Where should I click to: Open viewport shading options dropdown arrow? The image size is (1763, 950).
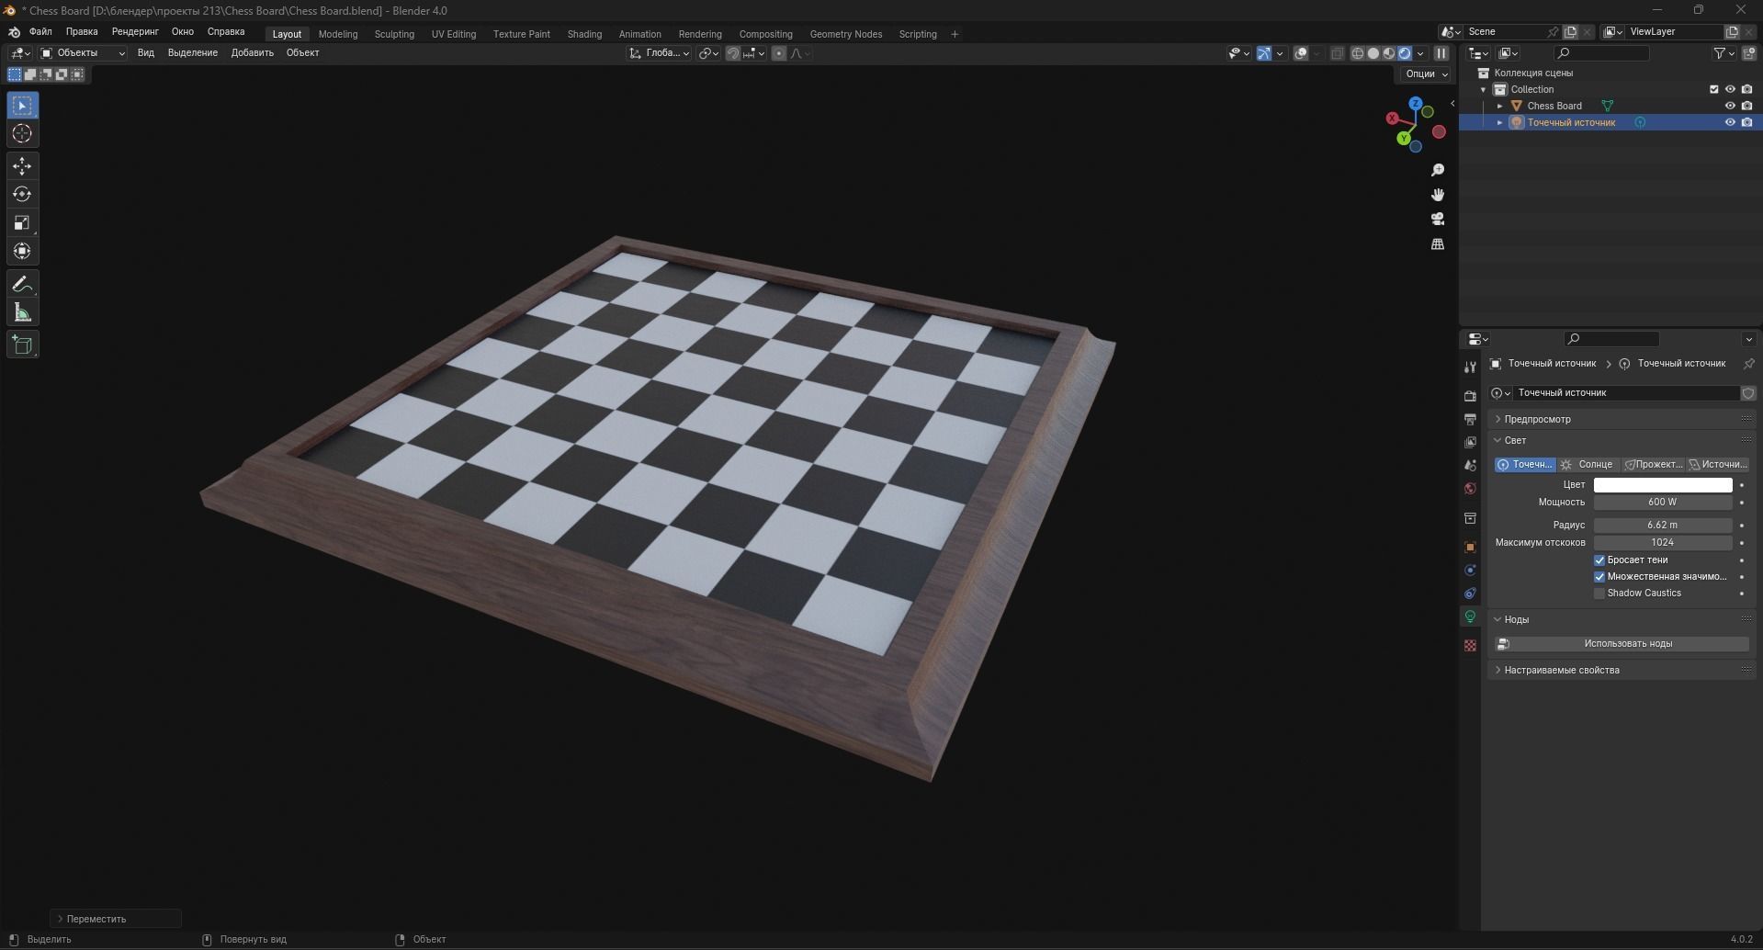(1420, 53)
